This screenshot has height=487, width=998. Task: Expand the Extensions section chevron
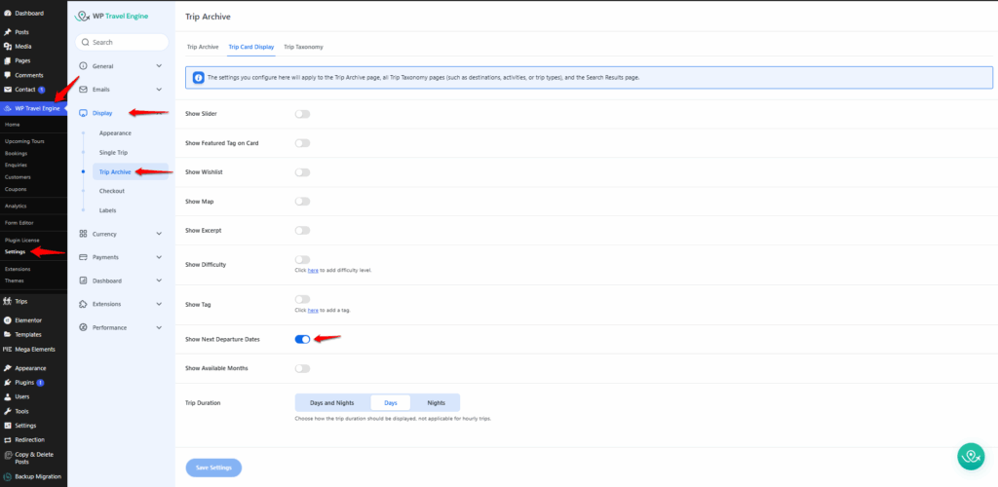point(159,304)
